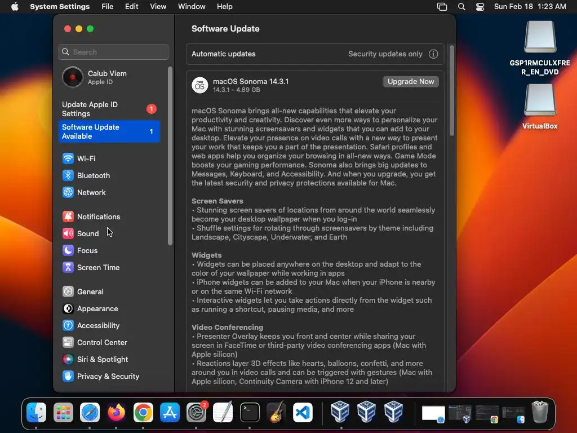Open Spotlight search from menu bar
The width and height of the screenshot is (577, 433).
461,7
